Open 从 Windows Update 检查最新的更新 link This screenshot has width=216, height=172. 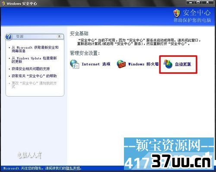click(x=34, y=60)
